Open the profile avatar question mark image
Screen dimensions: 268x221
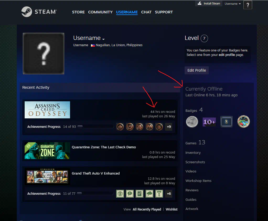pyautogui.click(x=44, y=54)
